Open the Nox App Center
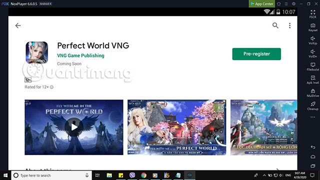The width and height of the screenshot is (320, 180). (262, 3)
